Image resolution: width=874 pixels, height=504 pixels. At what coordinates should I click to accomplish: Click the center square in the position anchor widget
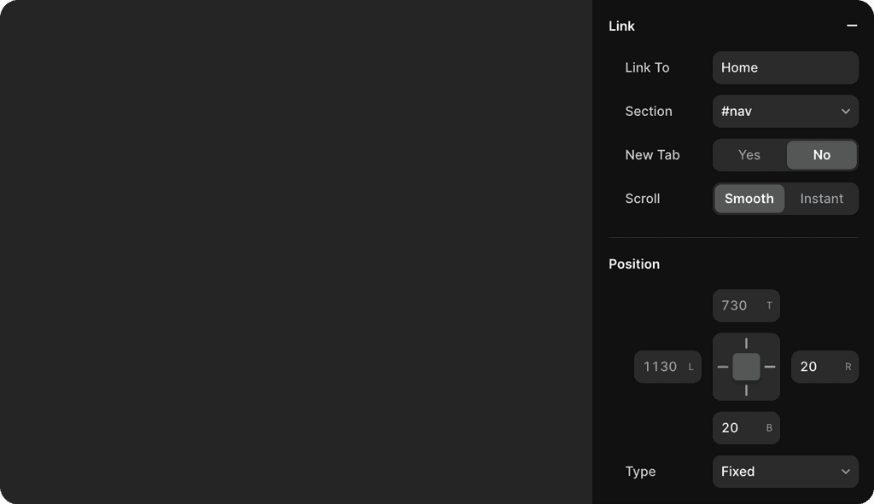[x=746, y=367]
